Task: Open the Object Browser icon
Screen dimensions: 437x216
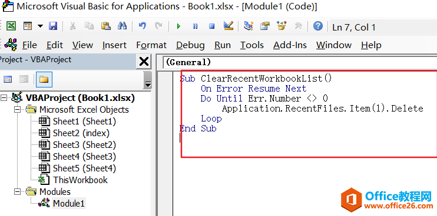Action: tap(282, 26)
